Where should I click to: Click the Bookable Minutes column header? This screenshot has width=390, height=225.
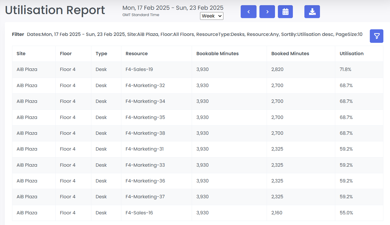tap(217, 53)
